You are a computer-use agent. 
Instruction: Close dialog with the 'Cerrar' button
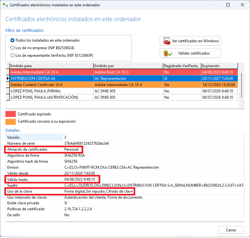231,230
